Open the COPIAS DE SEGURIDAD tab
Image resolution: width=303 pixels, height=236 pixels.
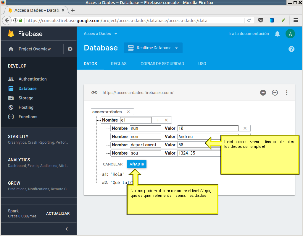(162, 64)
